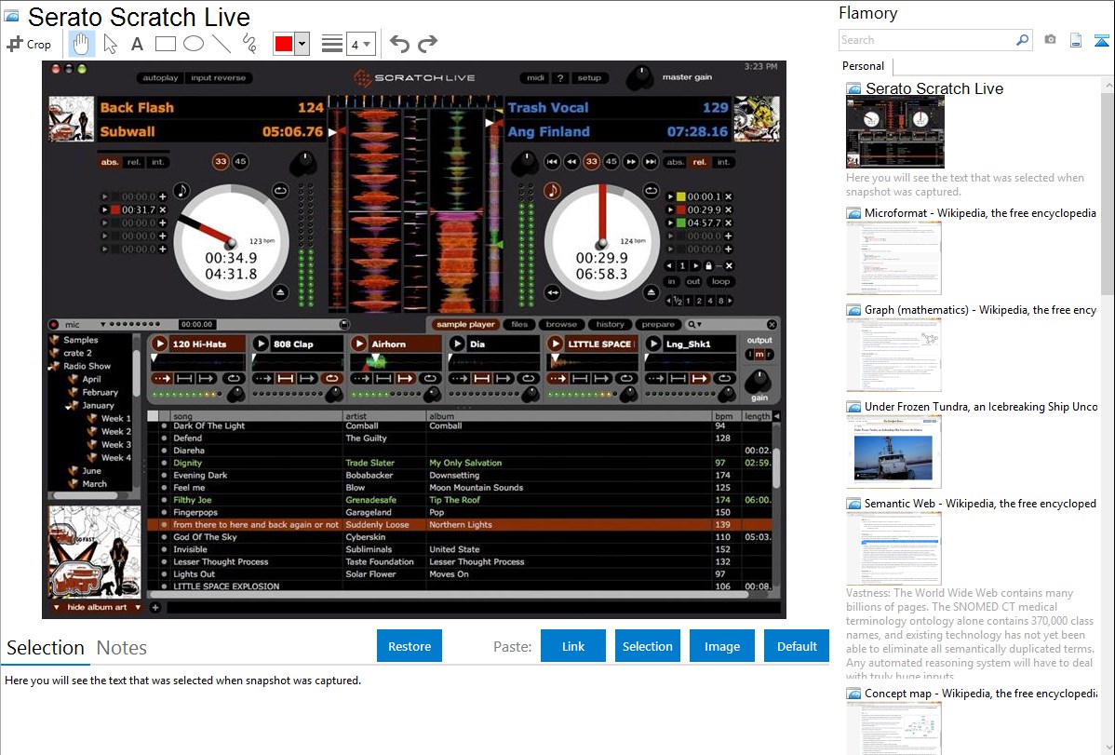
Task: Select the text annotation tool
Action: coord(137,44)
